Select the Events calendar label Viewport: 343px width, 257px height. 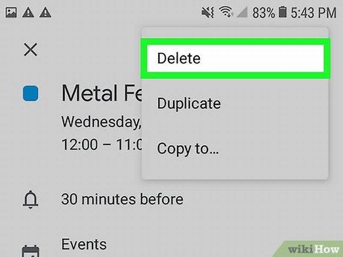(83, 244)
